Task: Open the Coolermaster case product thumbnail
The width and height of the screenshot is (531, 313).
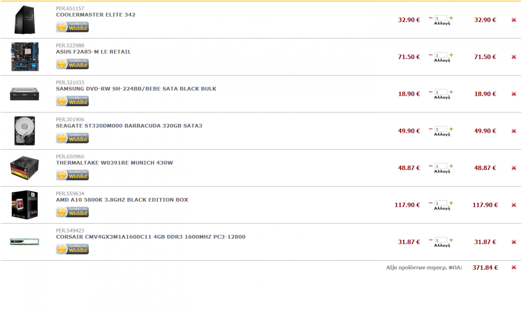Action: tap(24, 20)
